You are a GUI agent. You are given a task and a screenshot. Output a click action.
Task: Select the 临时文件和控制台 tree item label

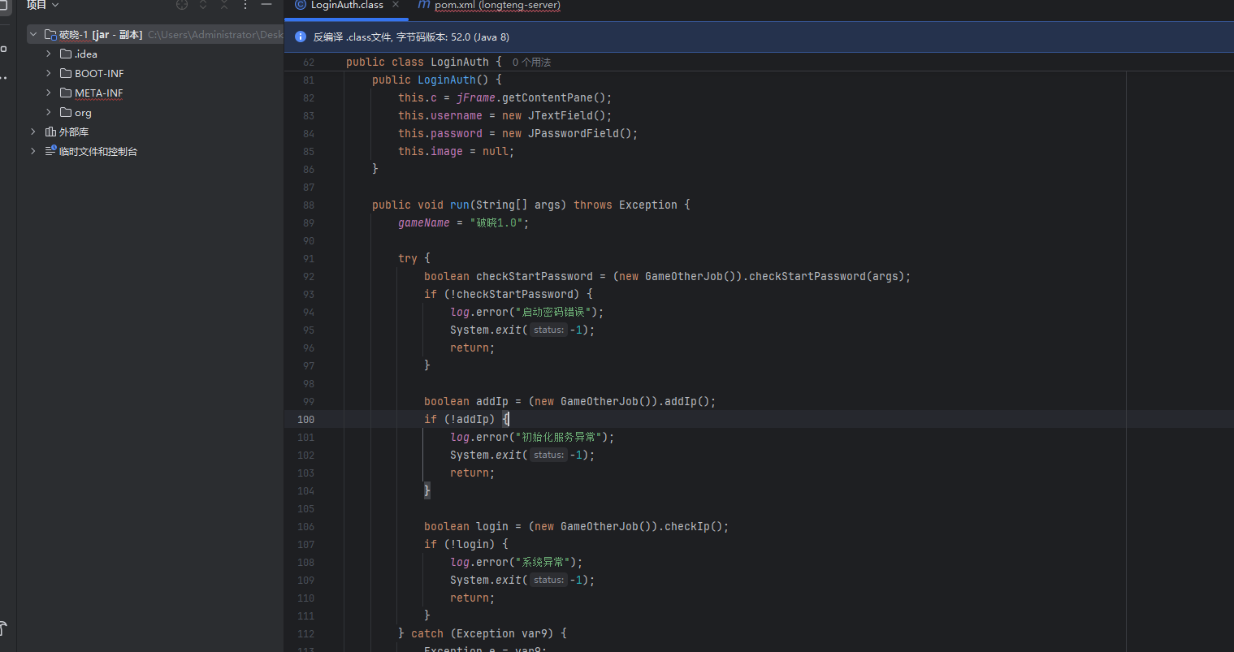point(98,151)
